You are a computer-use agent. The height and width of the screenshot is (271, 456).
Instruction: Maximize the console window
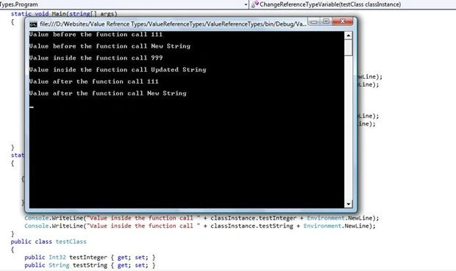pos(327,21)
